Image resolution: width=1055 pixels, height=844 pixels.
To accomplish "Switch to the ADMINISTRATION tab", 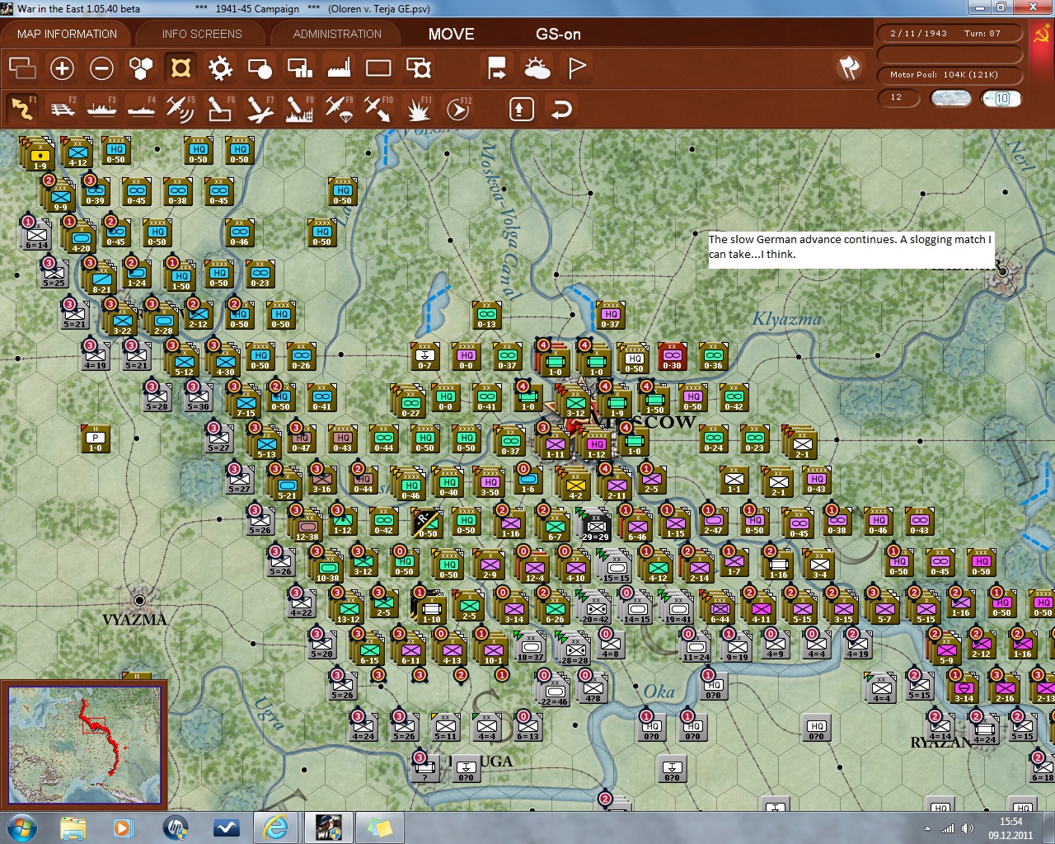I will click(x=337, y=34).
